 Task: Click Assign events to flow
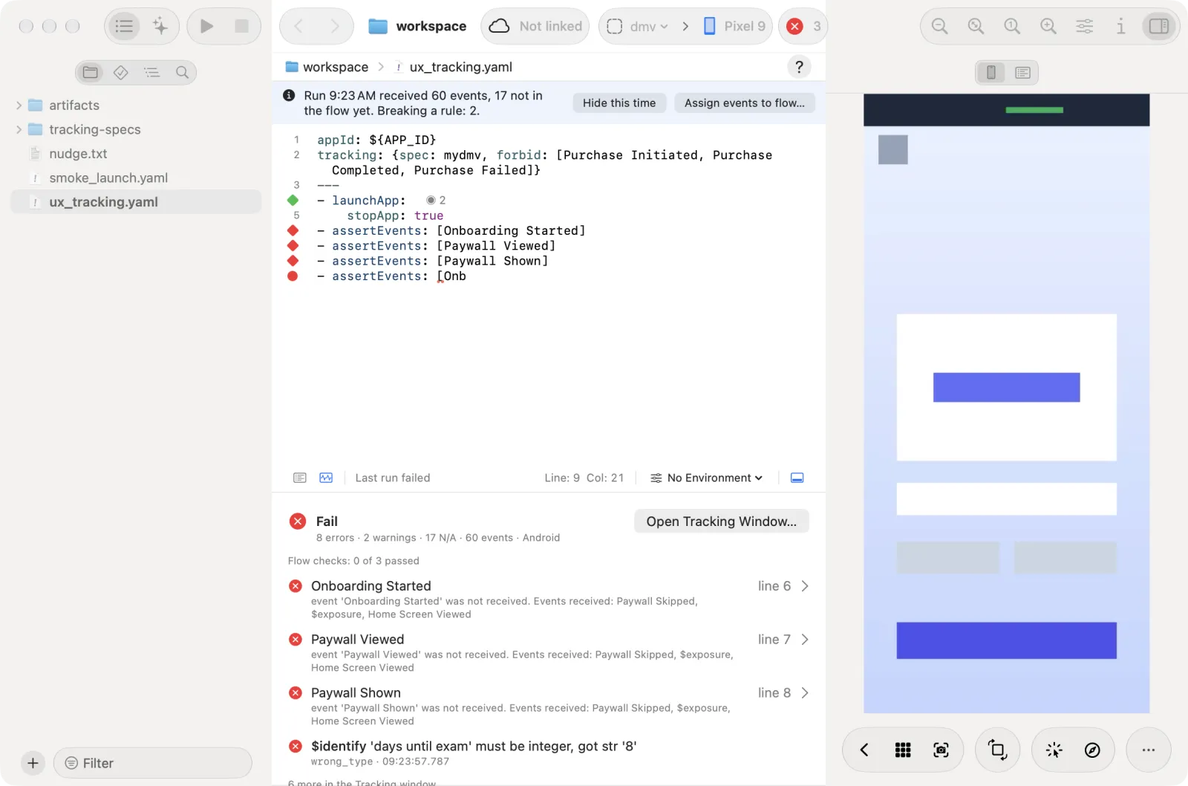click(x=745, y=103)
